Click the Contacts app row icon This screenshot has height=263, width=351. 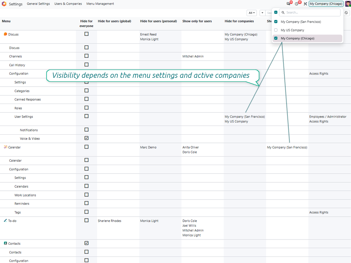pyautogui.click(x=5, y=243)
